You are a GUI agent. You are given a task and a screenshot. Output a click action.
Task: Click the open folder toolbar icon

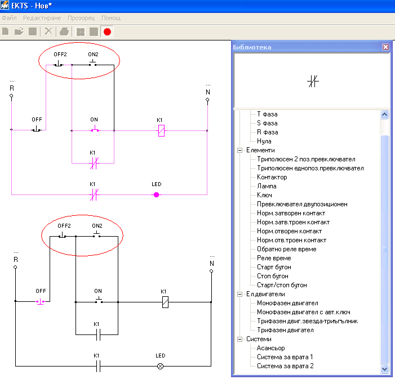pyautogui.click(x=19, y=31)
